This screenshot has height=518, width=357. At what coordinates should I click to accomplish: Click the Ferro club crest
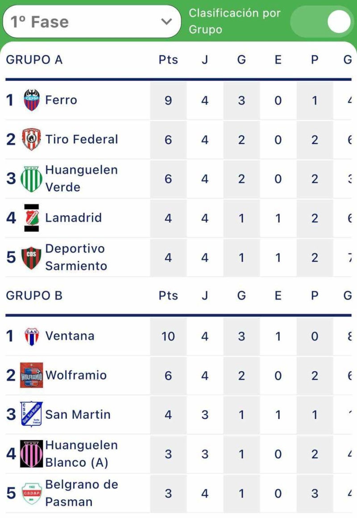pyautogui.click(x=32, y=100)
